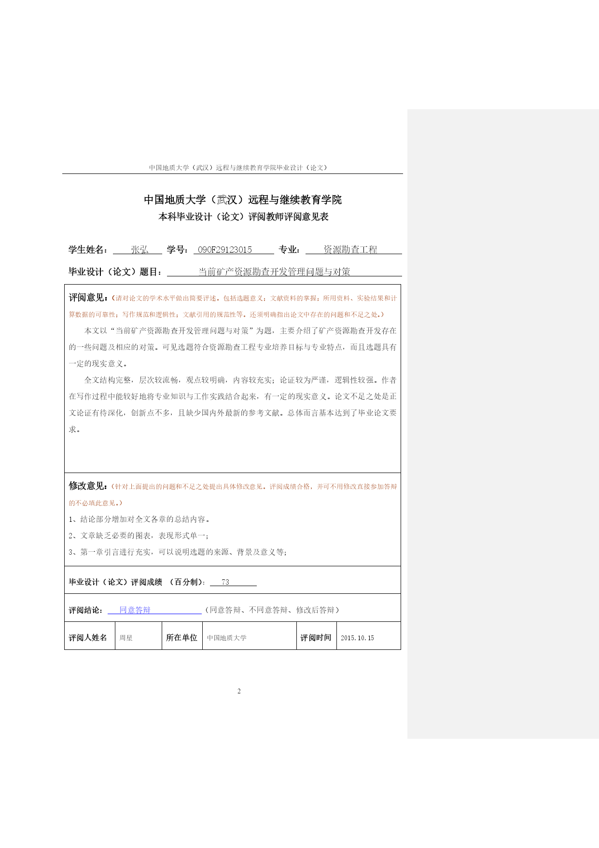
Task: Click the options text '（同意答辩、不同意答辩、修改后答辩）'
Action: [x=272, y=610]
